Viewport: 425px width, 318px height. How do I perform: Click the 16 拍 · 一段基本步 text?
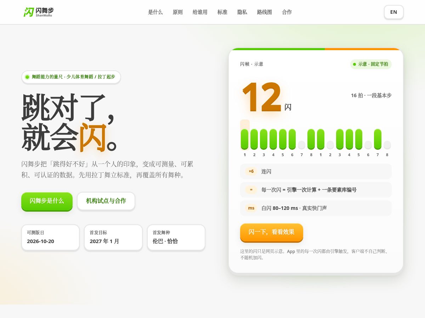(x=371, y=95)
